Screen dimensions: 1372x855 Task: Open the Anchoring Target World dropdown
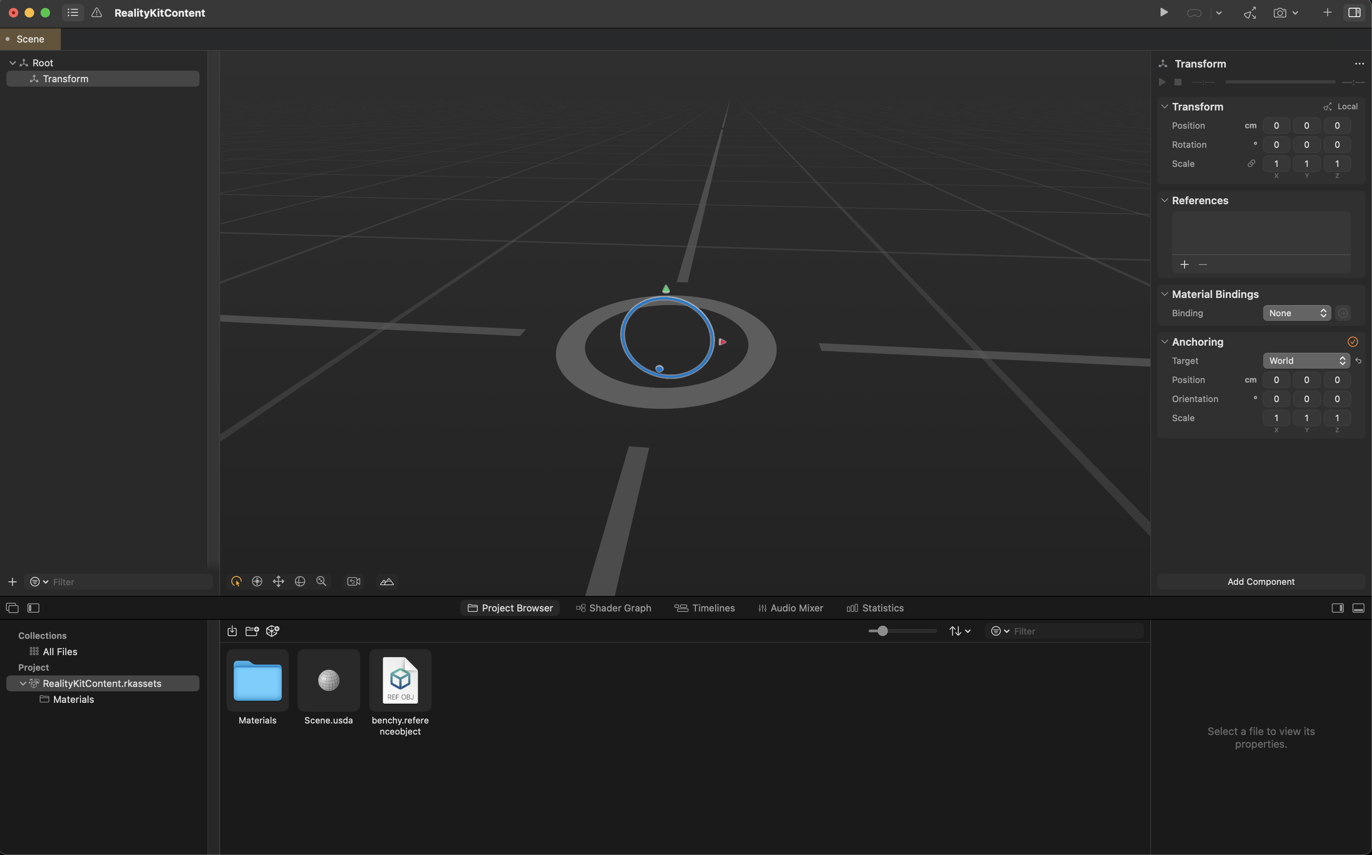tap(1306, 361)
